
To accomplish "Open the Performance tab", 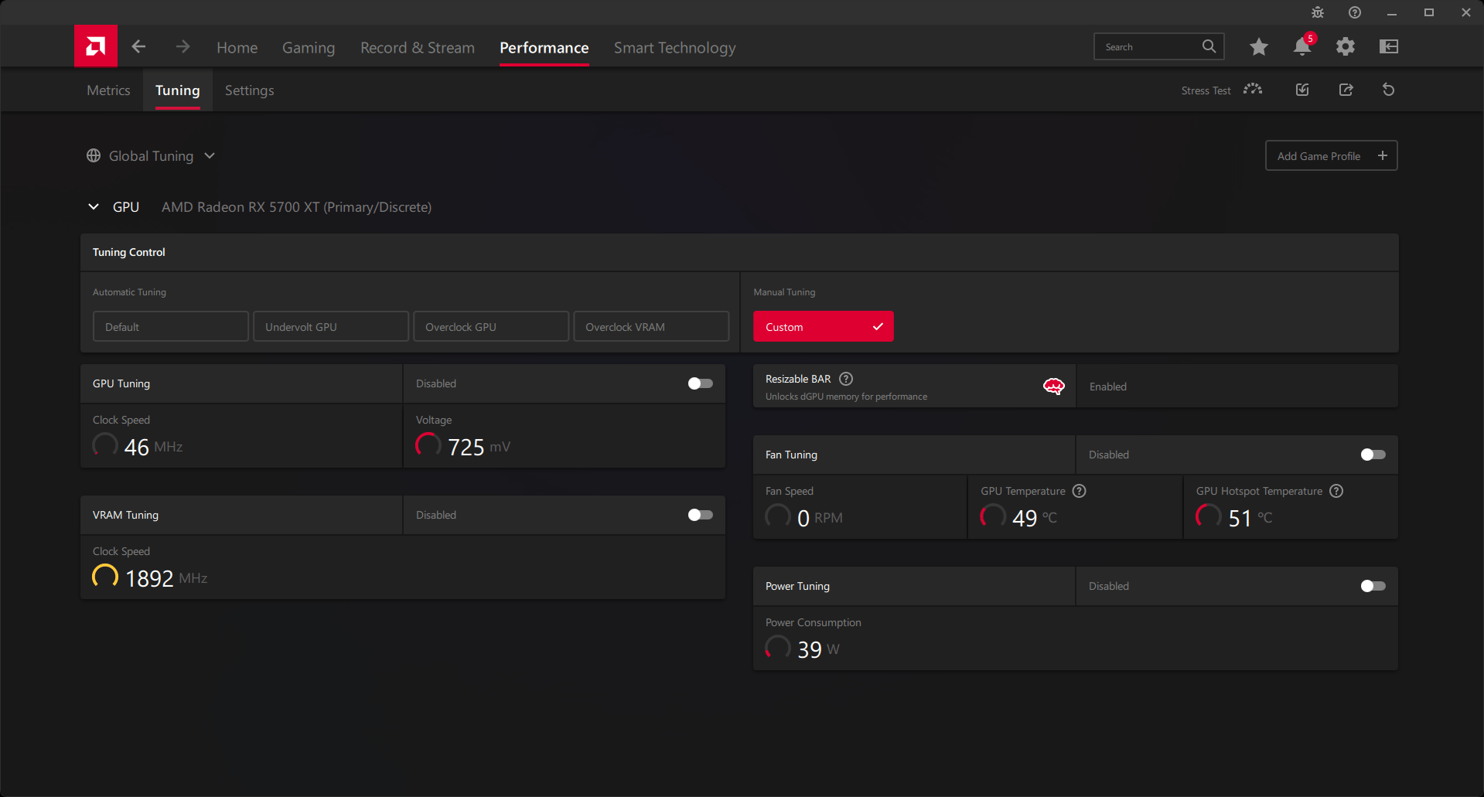I will coord(544,47).
